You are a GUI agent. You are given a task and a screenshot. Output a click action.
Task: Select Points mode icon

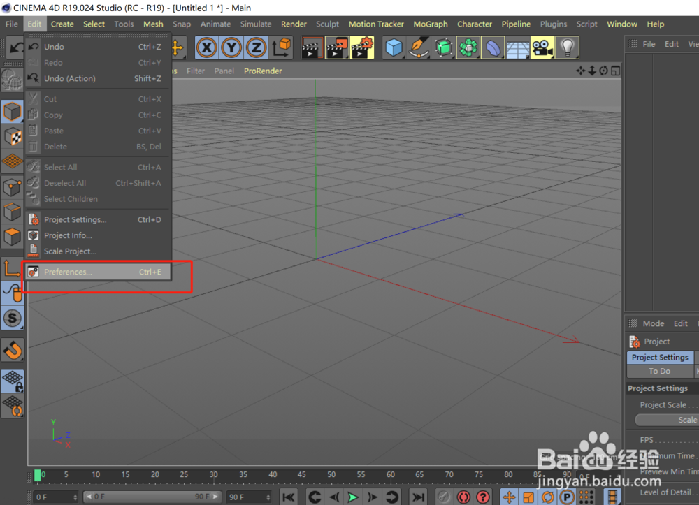coord(12,187)
